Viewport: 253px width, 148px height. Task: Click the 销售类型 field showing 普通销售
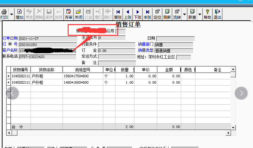[174, 51]
